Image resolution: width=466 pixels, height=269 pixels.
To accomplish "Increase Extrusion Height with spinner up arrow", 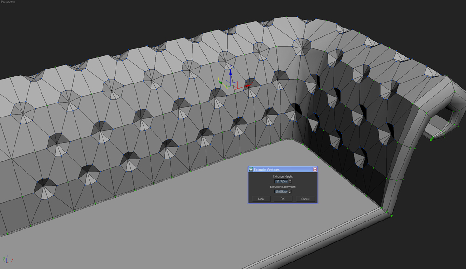I will (290, 180).
